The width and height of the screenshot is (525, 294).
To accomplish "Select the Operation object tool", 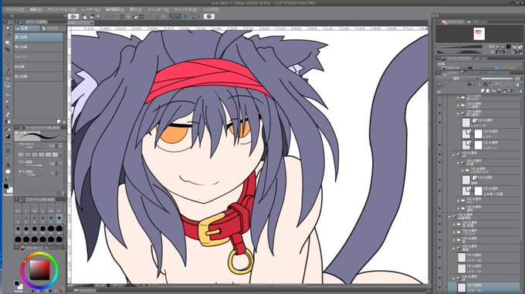I will pos(8,42).
